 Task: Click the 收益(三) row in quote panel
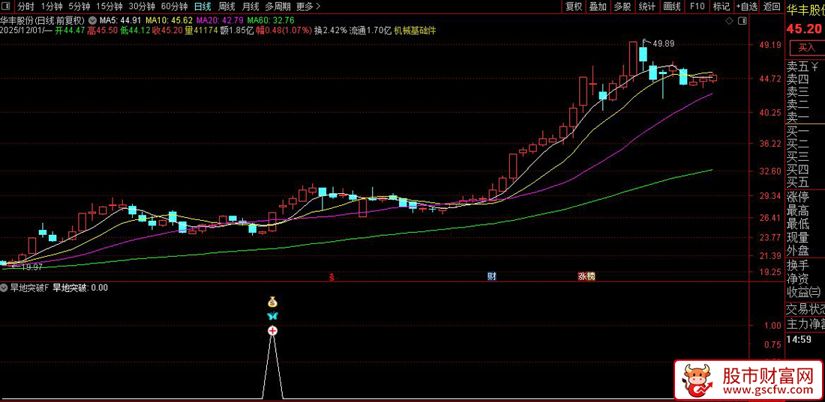click(x=805, y=292)
